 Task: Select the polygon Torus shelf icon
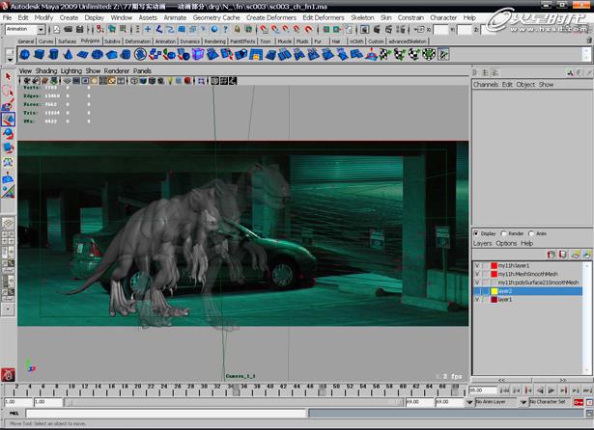tap(97, 54)
